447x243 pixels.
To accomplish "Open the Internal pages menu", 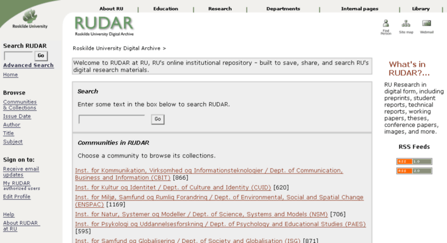I will click(360, 9).
